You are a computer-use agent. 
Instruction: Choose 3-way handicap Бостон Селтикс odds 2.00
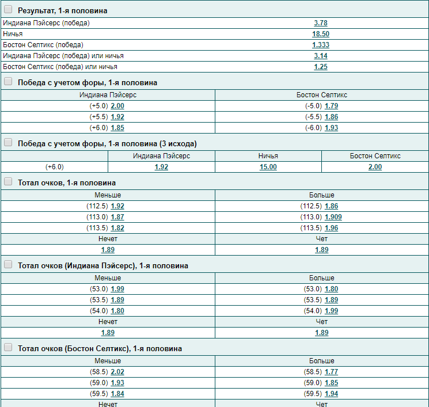point(375,167)
